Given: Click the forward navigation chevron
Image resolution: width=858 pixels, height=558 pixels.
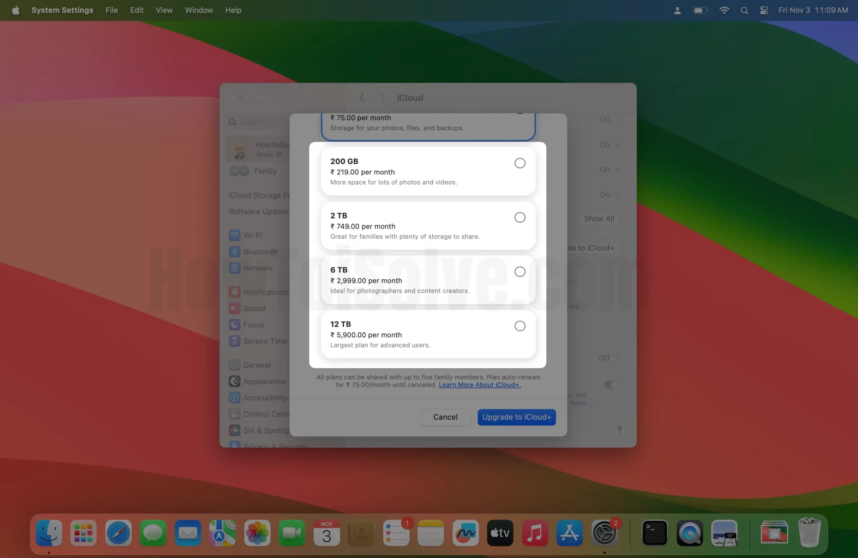Looking at the screenshot, I should tap(382, 98).
